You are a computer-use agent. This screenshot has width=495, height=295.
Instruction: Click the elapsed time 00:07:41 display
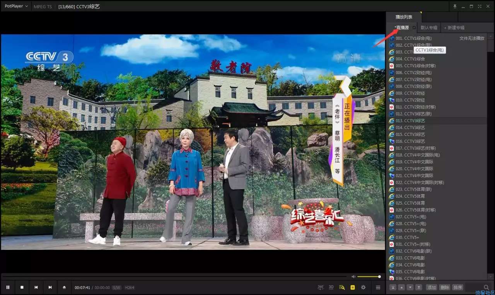click(x=82, y=288)
